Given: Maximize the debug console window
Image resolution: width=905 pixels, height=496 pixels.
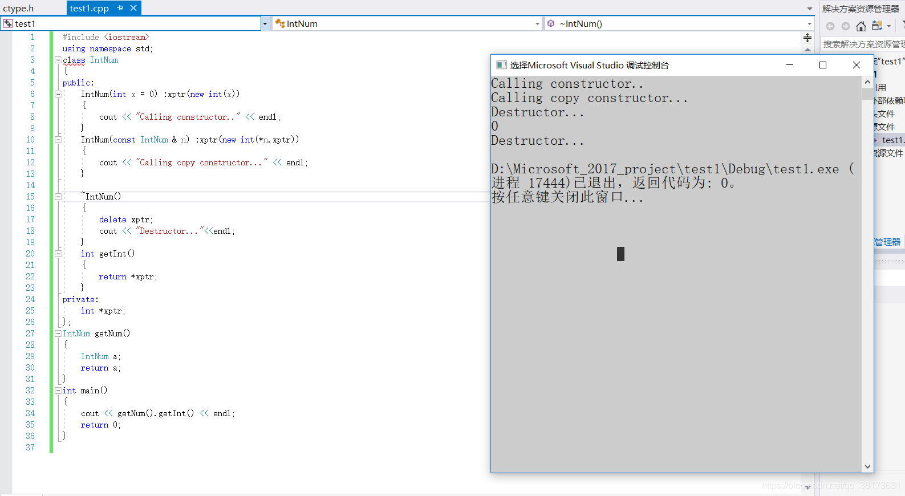Looking at the screenshot, I should coord(823,65).
